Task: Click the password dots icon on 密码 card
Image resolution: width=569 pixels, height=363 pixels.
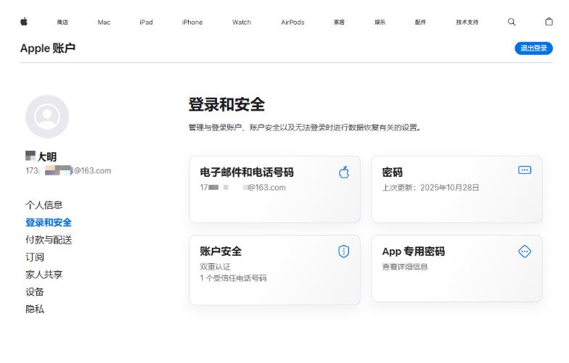Action: pos(525,170)
